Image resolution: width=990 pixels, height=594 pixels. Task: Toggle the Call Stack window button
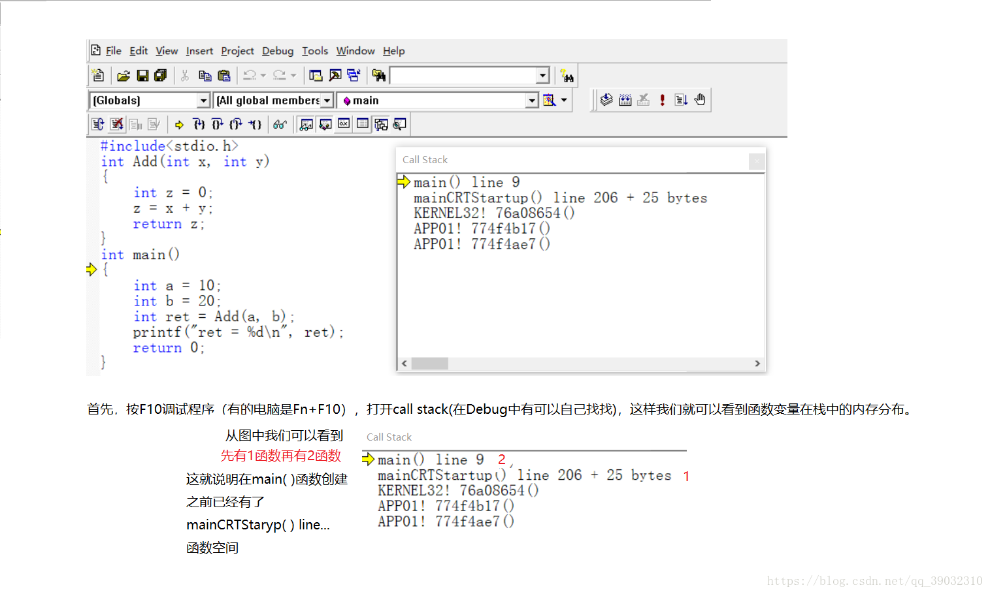381,124
